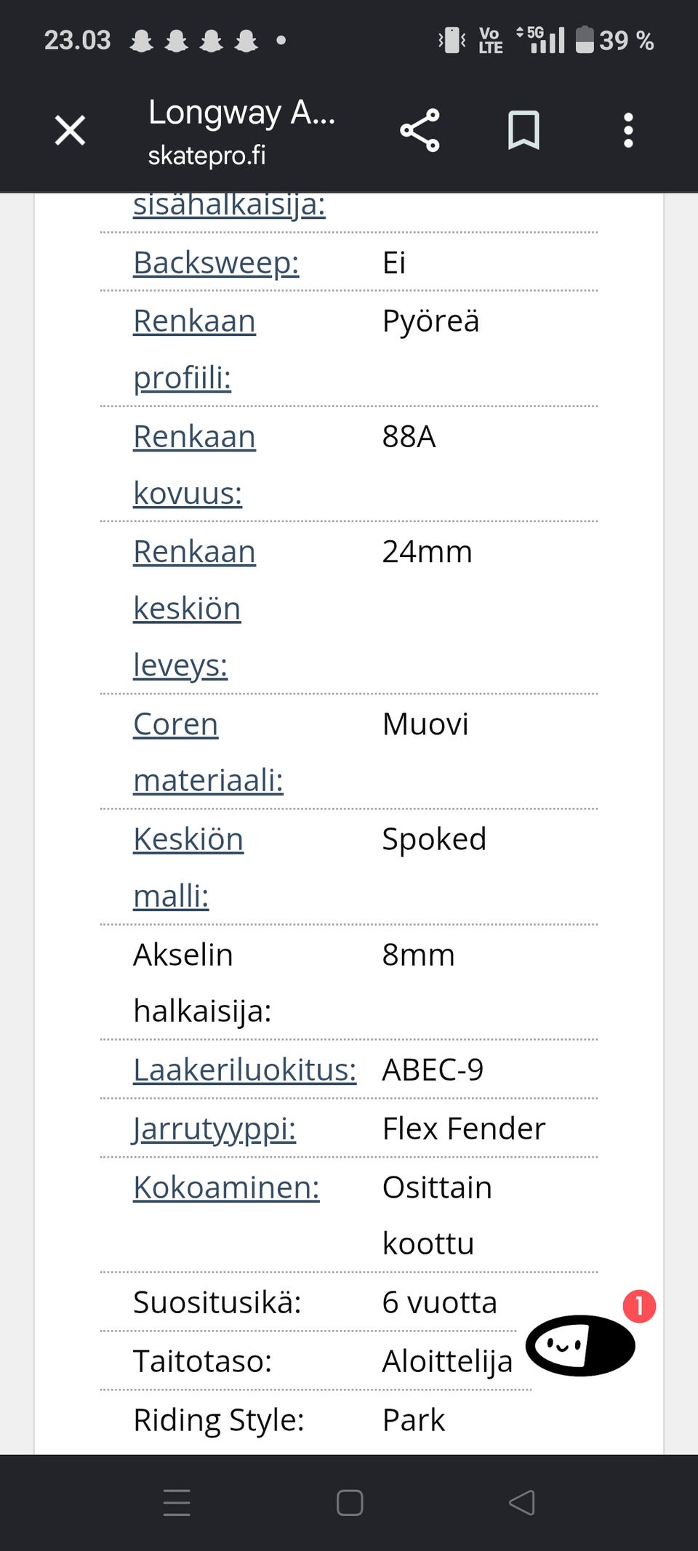
Task: Open the three-dot overflow menu
Action: coord(628,131)
